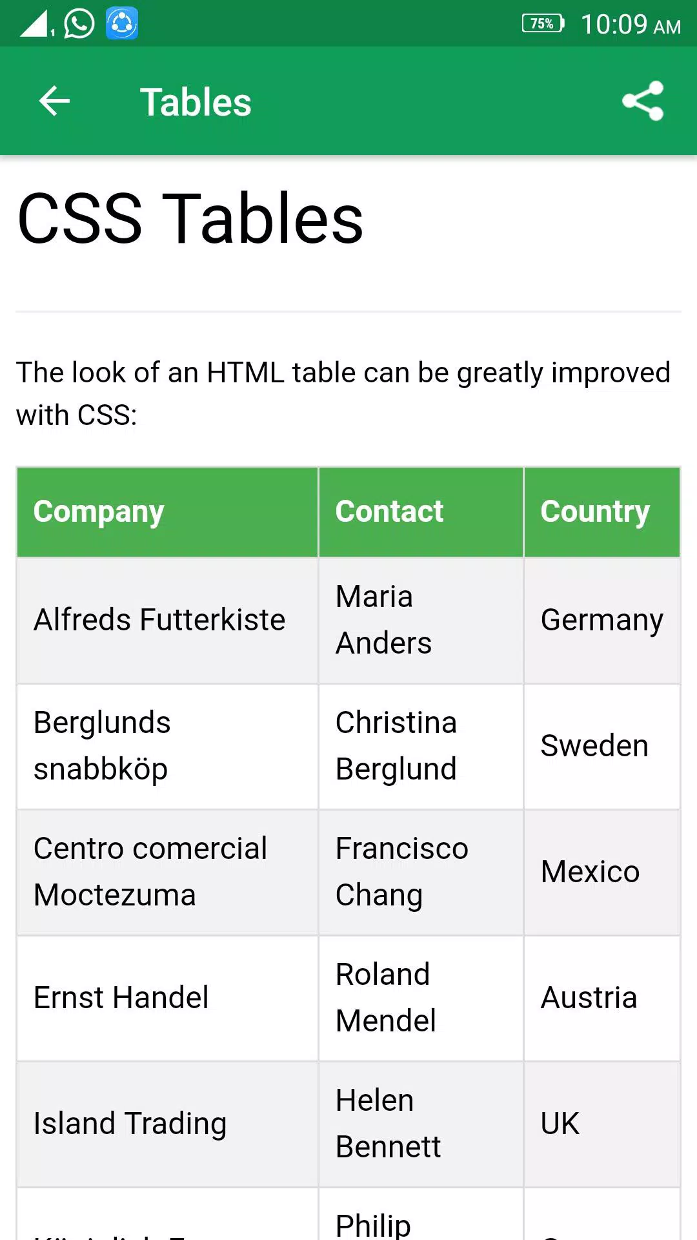
Task: Tap the signal strength icon
Action: point(36,23)
